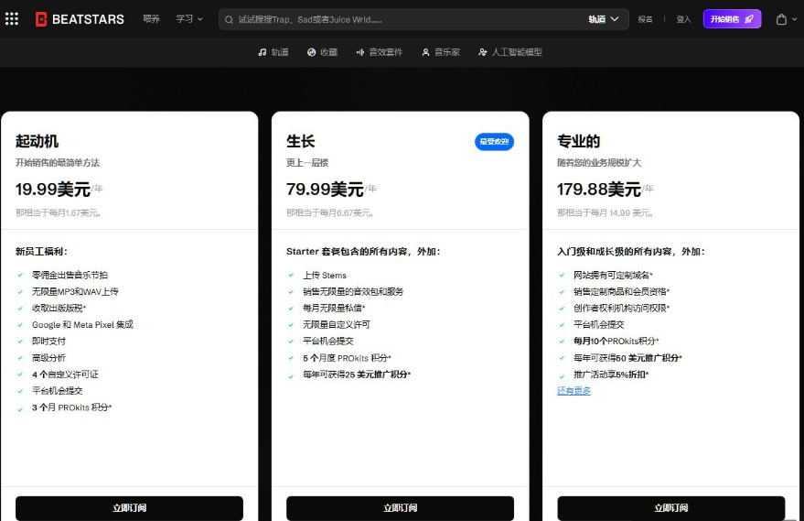Click the 创作者权利机构访问权限 feature

click(621, 308)
